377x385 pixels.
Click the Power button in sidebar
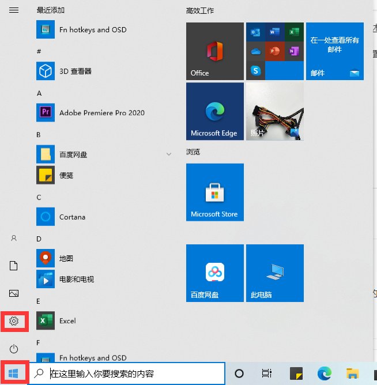14,349
